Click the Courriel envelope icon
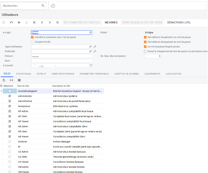Image resolution: width=208 pixels, height=173 pixels. pos(90,65)
